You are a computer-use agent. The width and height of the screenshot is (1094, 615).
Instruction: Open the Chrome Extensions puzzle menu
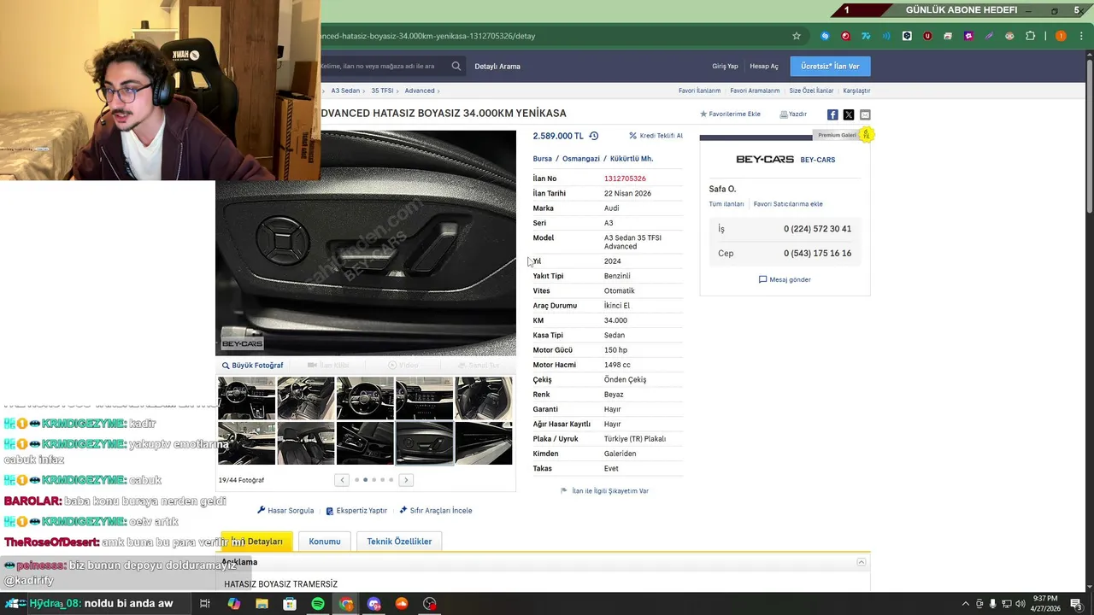[1030, 36]
